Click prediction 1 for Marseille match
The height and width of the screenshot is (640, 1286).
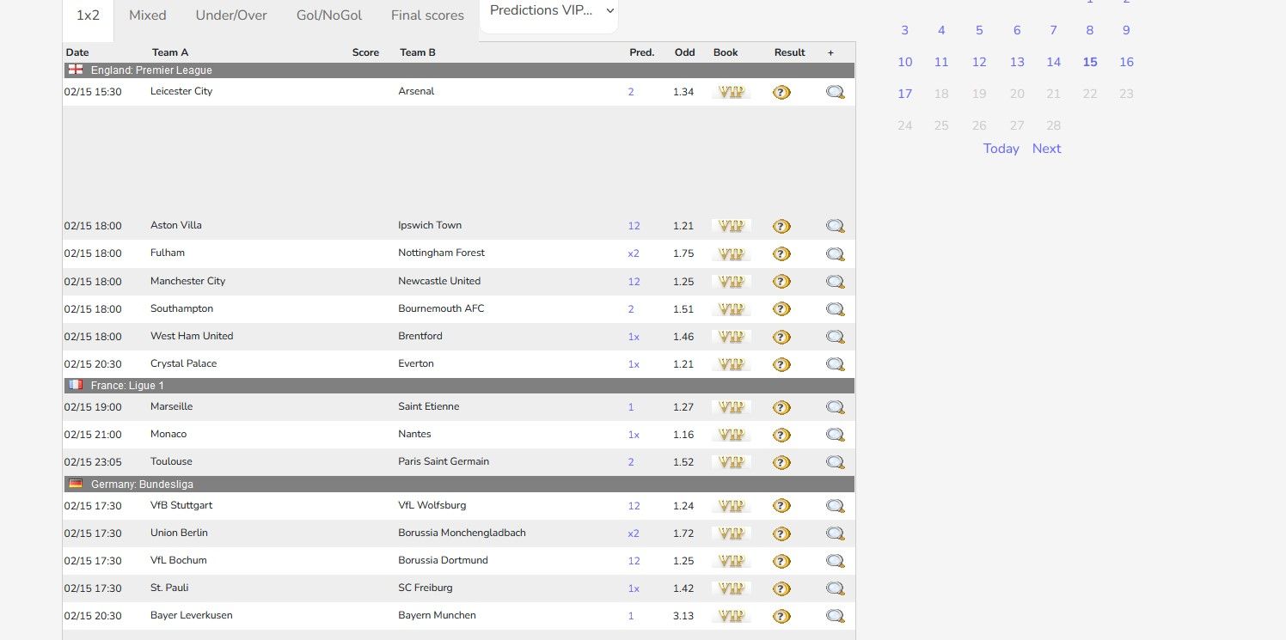[631, 407]
